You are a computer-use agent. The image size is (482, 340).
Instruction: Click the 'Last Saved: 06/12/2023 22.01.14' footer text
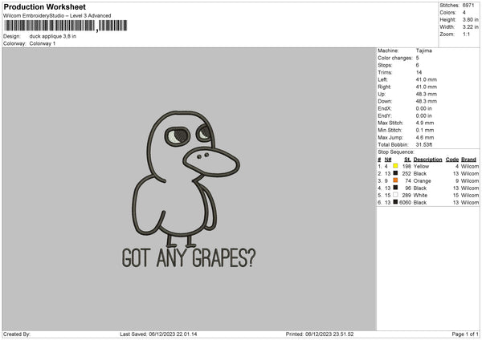[x=158, y=334]
